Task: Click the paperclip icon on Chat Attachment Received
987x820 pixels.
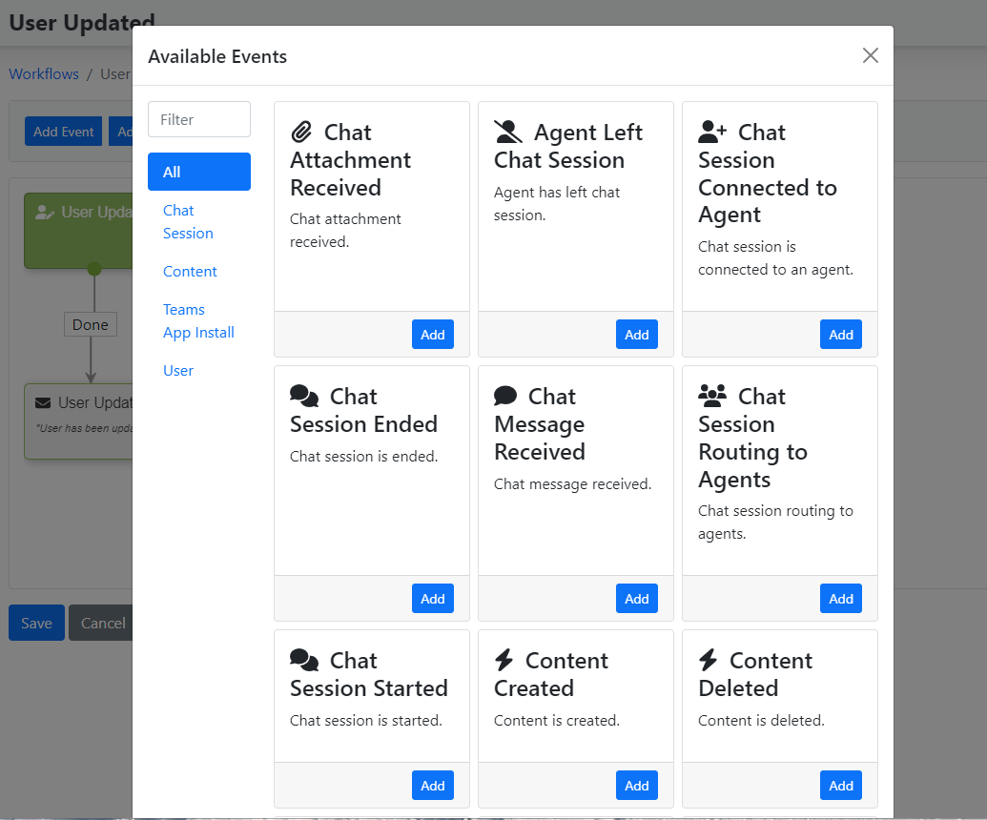Action: (301, 133)
